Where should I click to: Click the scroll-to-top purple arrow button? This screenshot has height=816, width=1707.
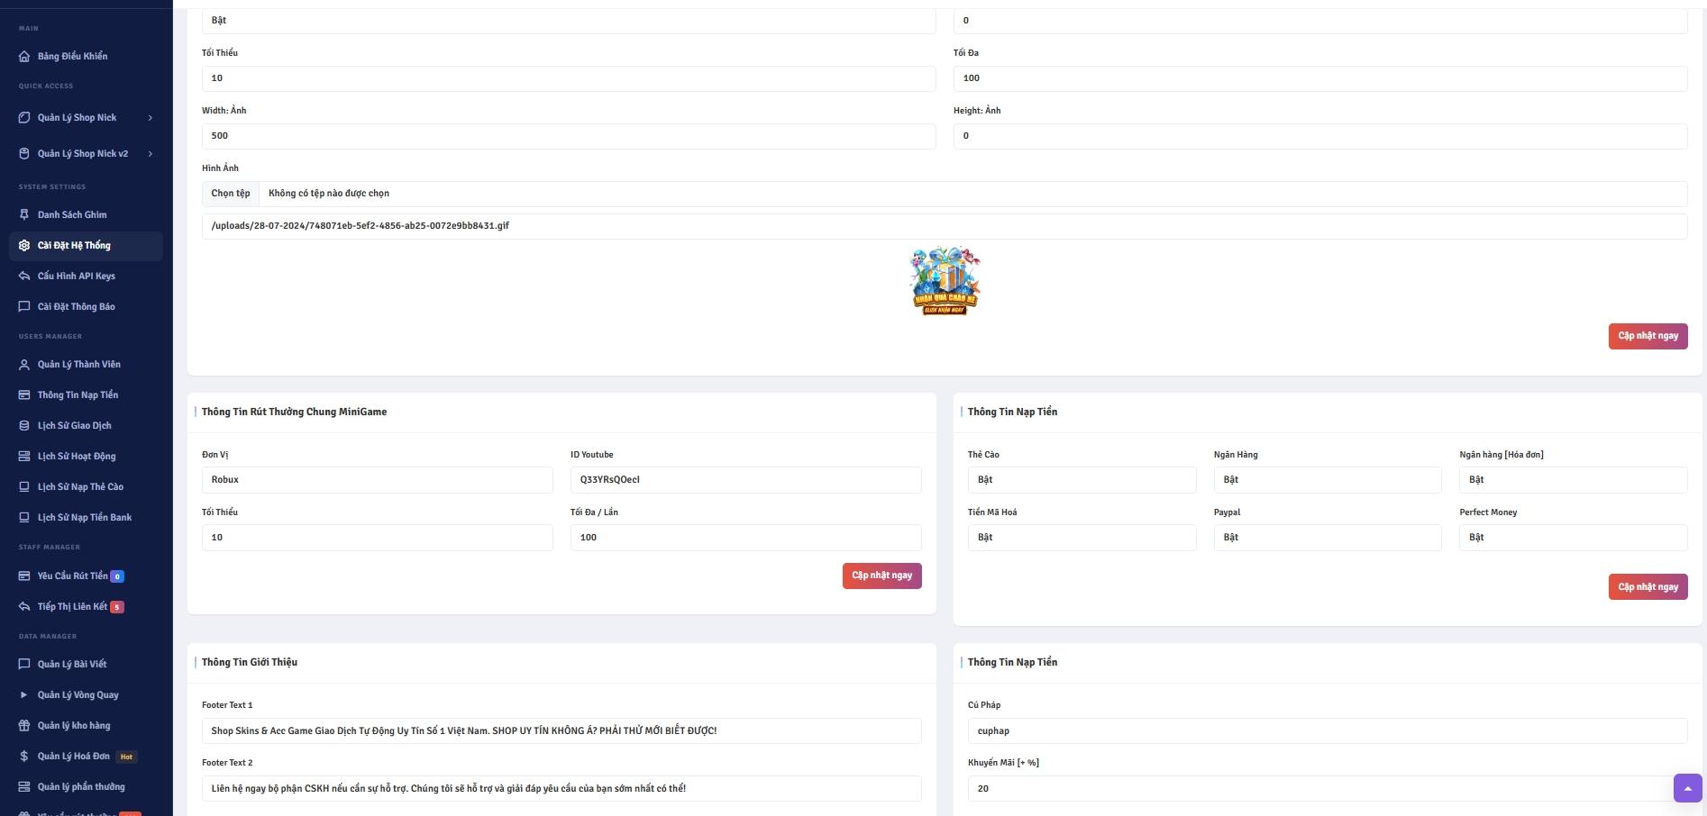tap(1687, 788)
